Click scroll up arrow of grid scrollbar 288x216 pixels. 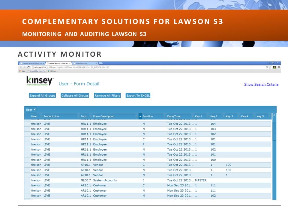point(274,115)
